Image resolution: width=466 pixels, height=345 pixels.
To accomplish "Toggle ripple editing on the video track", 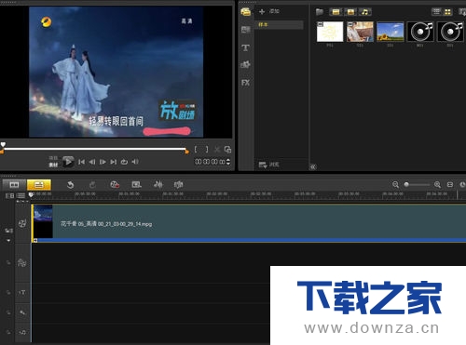I will (x=8, y=231).
